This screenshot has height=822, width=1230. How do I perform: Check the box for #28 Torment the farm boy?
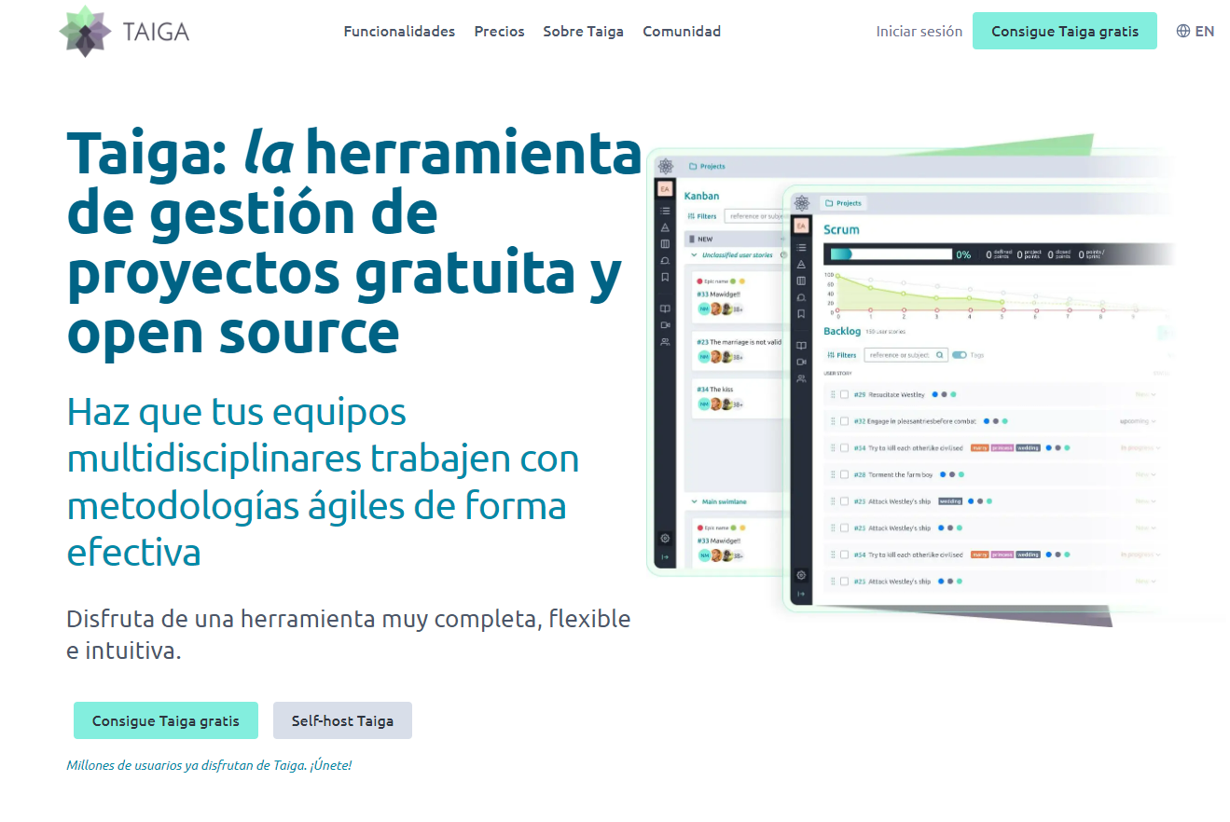point(844,474)
